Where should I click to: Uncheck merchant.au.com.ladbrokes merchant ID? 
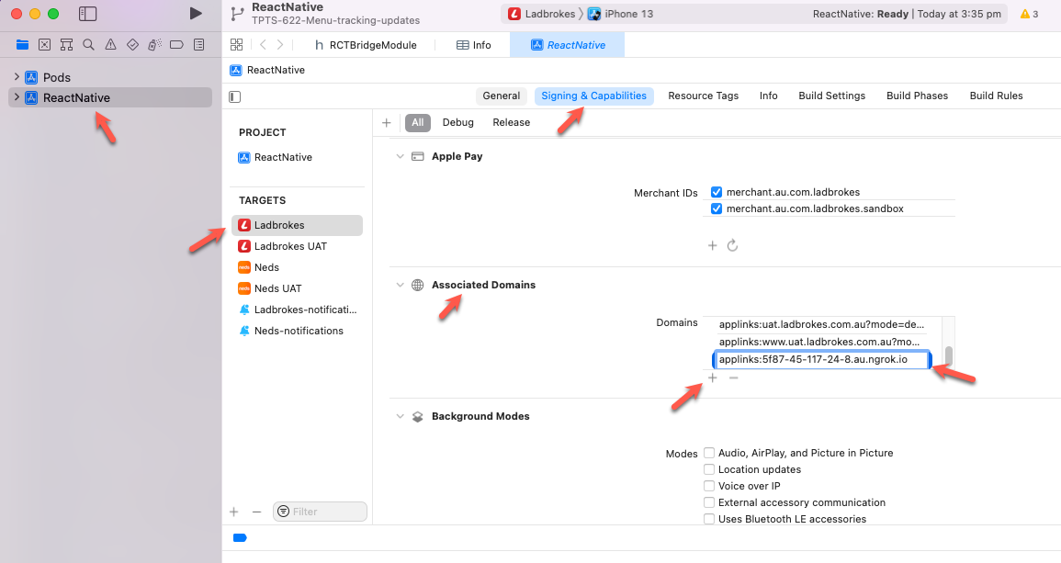click(717, 192)
